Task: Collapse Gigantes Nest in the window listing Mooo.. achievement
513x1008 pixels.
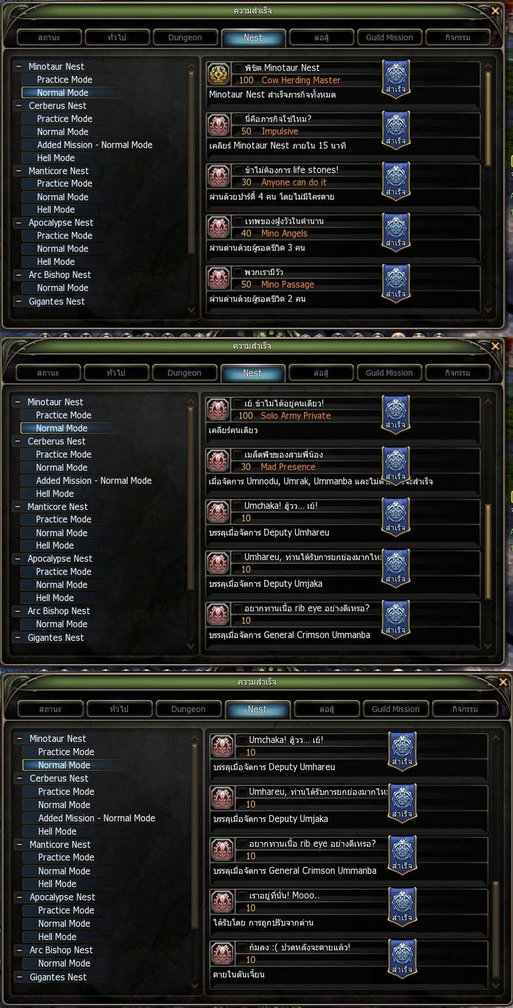Action: pyautogui.click(x=20, y=977)
